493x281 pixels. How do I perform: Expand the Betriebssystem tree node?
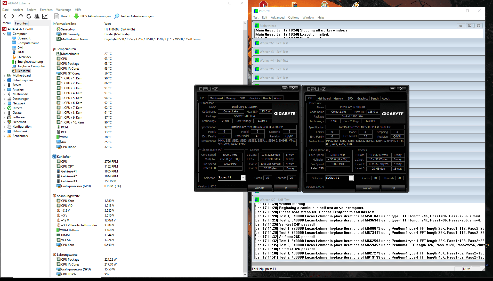point(4,80)
